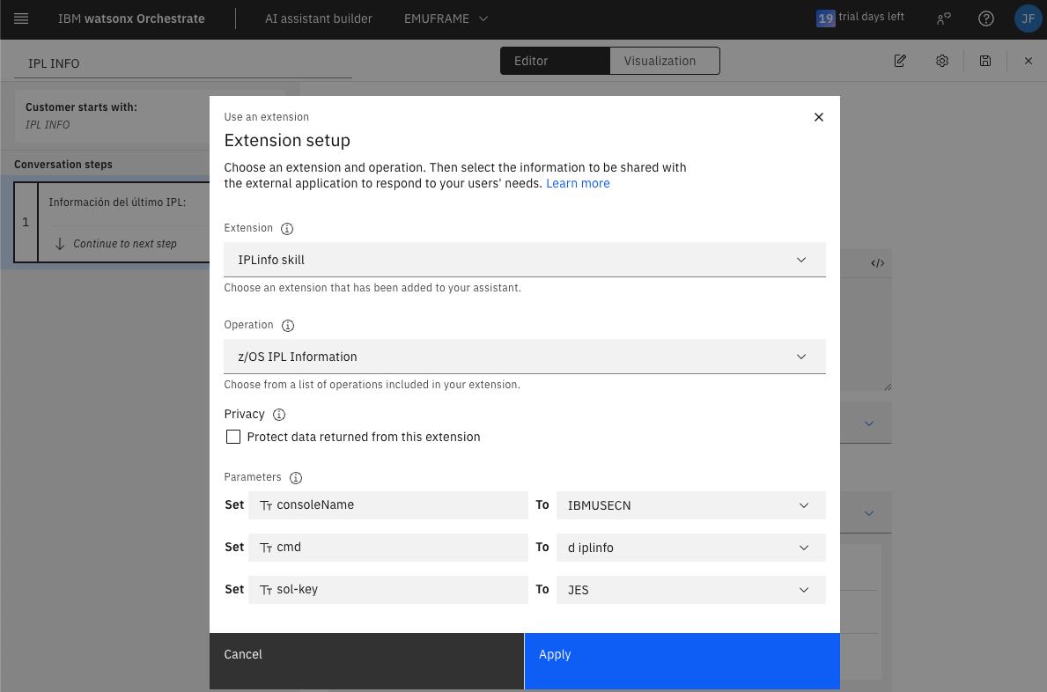Open the d iplinfo value dropdown

691,548
